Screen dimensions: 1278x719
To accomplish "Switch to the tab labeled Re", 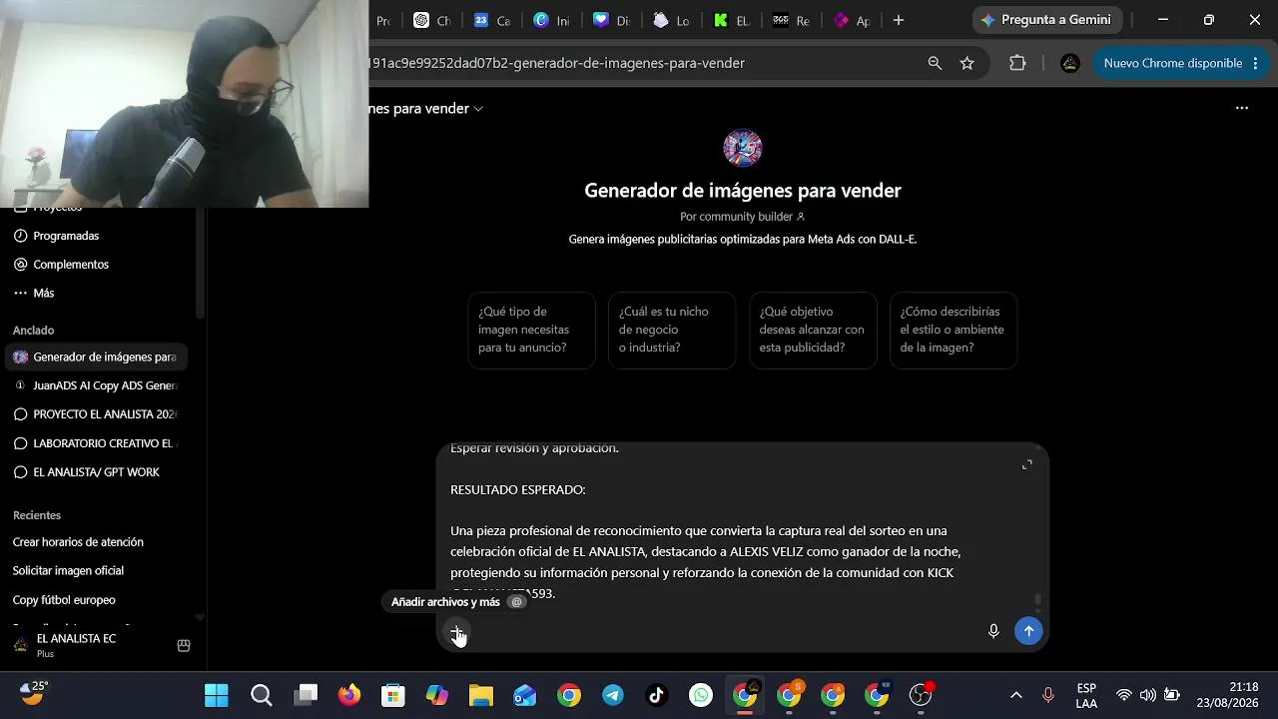I will [x=792, y=20].
